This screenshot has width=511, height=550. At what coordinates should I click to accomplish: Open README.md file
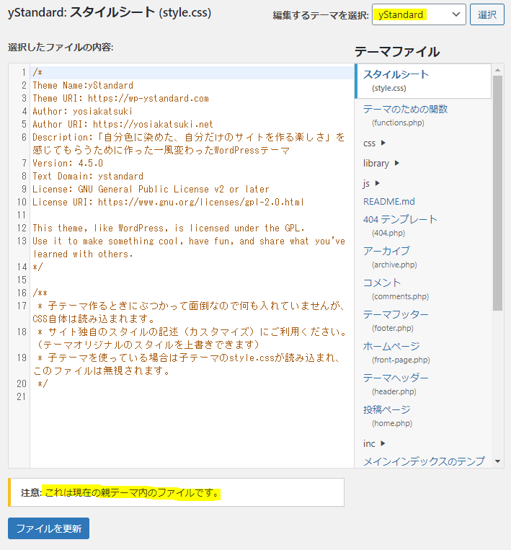point(389,201)
